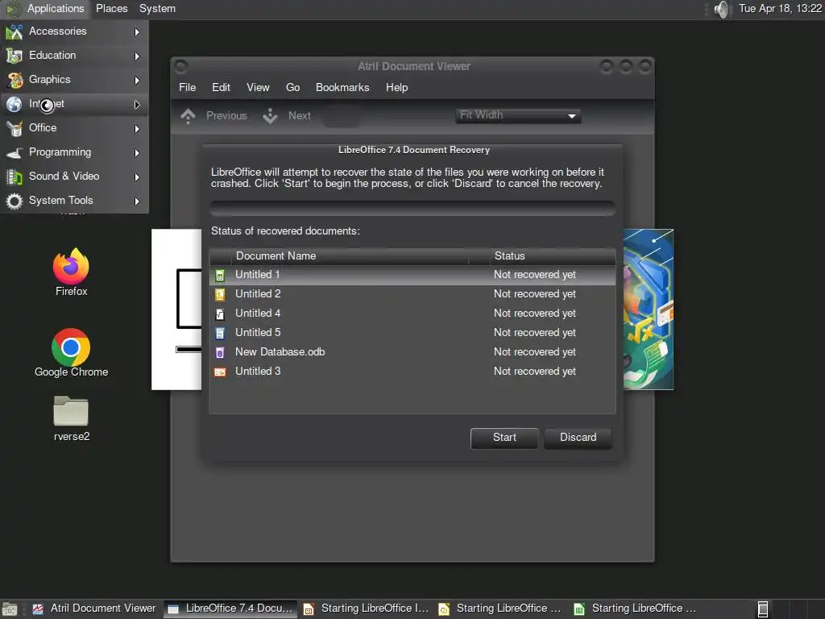
Task: Click the Previous page arrow icon in Atril
Action: tap(188, 116)
